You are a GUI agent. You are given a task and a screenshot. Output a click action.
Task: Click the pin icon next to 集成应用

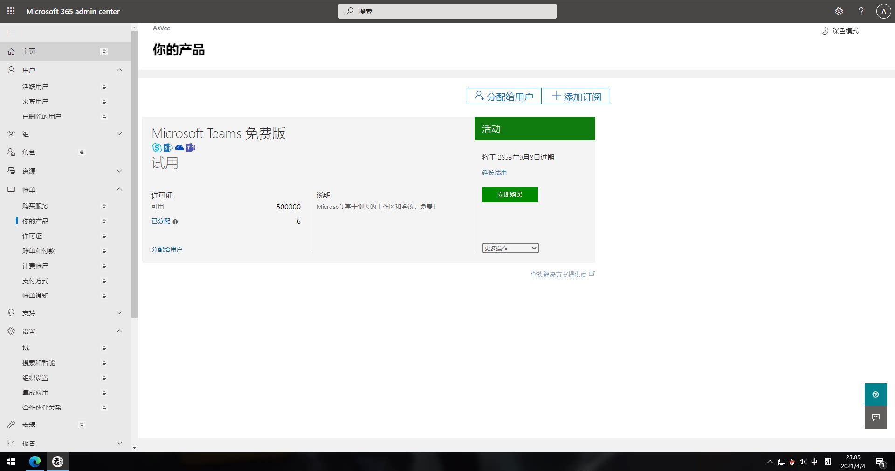pos(104,393)
